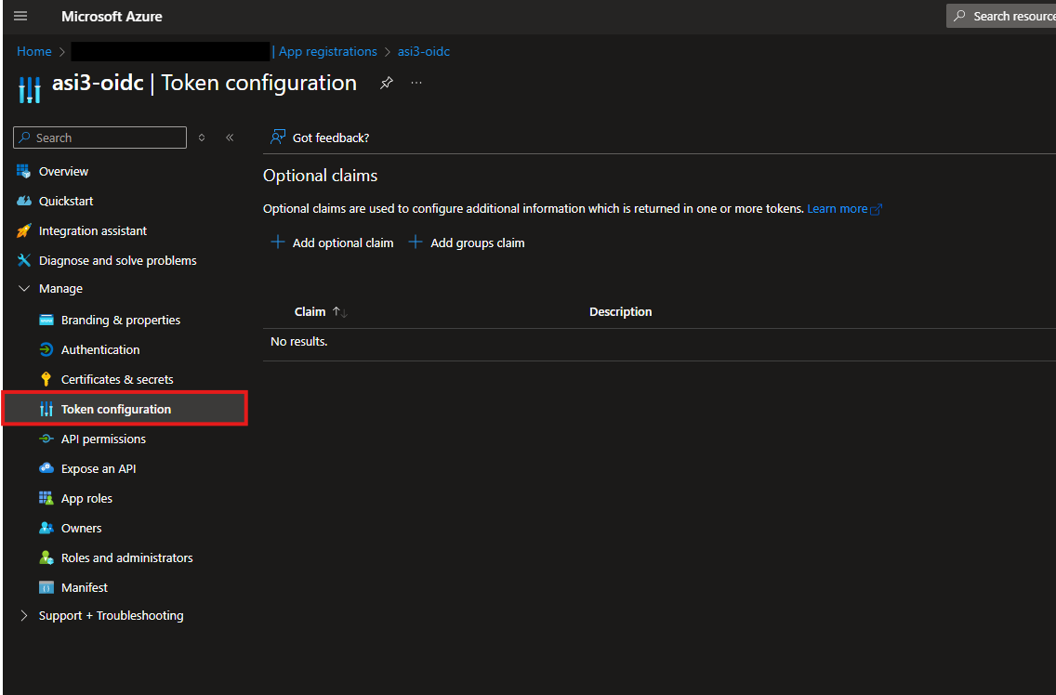This screenshot has height=695, width=1056.
Task: Click Roles and administrators icon
Action: coord(46,557)
